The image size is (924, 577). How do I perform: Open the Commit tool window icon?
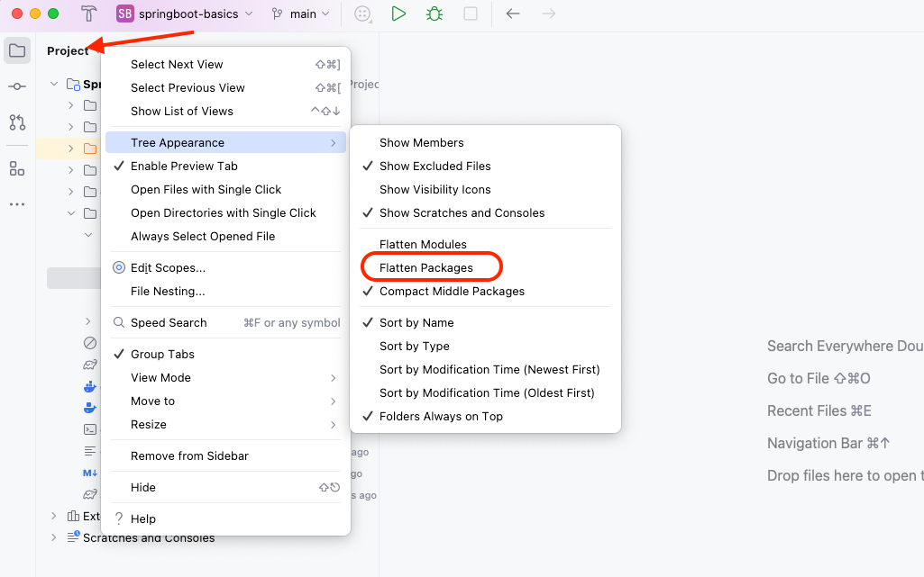tap(17, 86)
